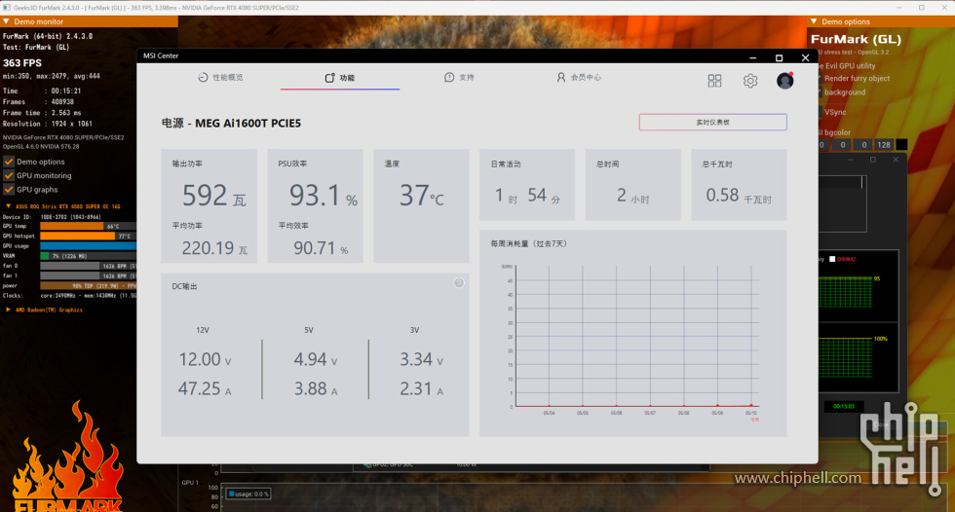Close the small dark background window

coord(896,160)
